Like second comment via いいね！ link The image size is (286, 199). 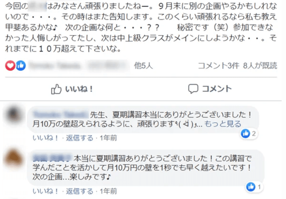click(45, 191)
